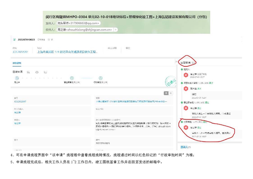The image size is (253, 179).
Task: Click the plus icon after recipient address
Action: tap(116, 30)
